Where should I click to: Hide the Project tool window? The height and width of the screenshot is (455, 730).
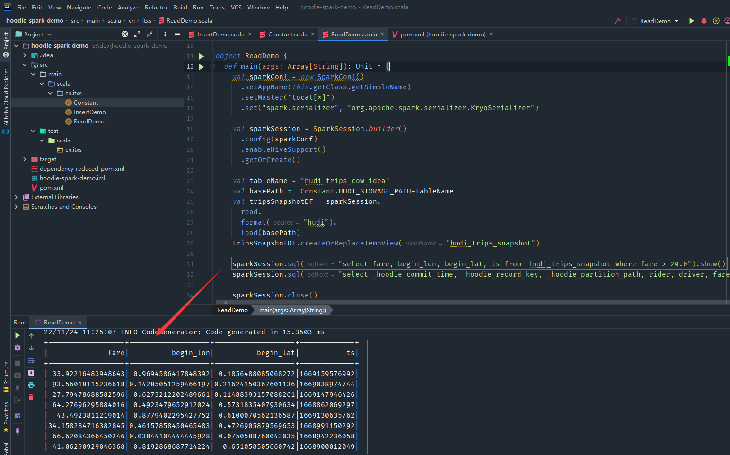[177, 34]
